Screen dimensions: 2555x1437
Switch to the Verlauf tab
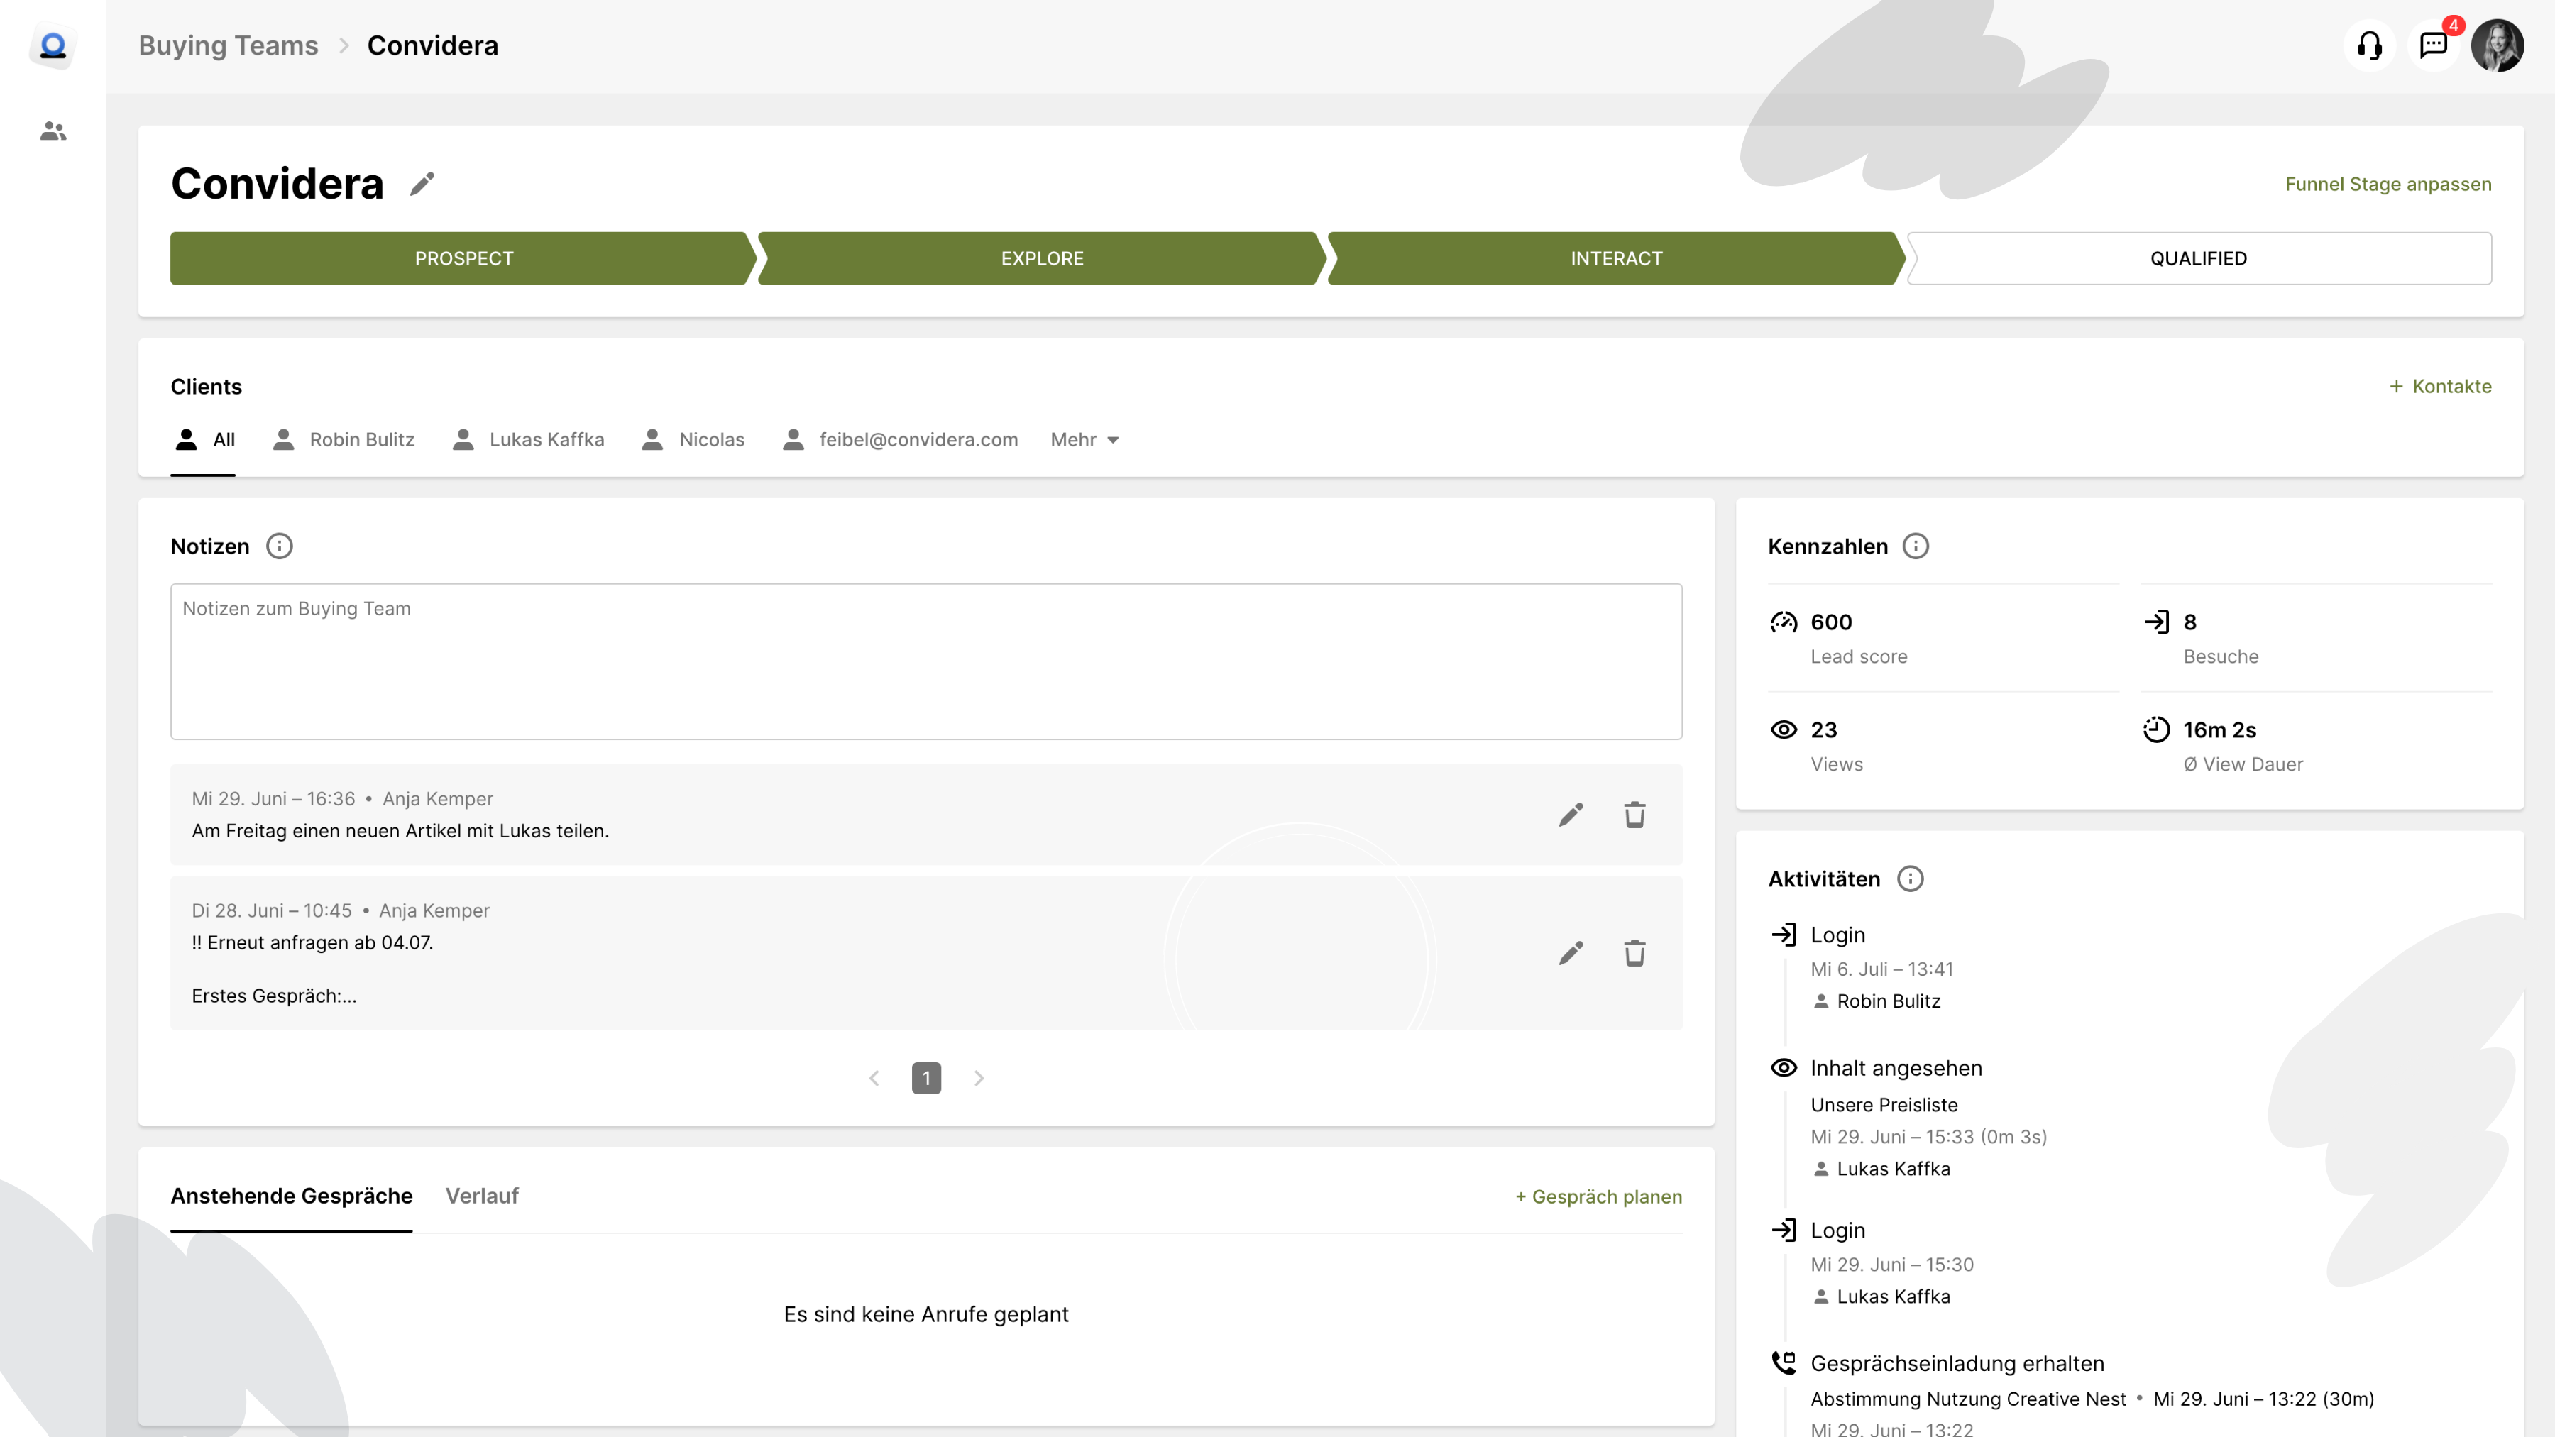tap(481, 1196)
